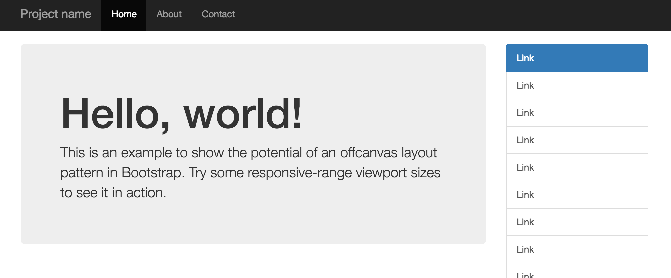Click the Project name brand link
This screenshot has height=278, width=671.
[x=56, y=14]
